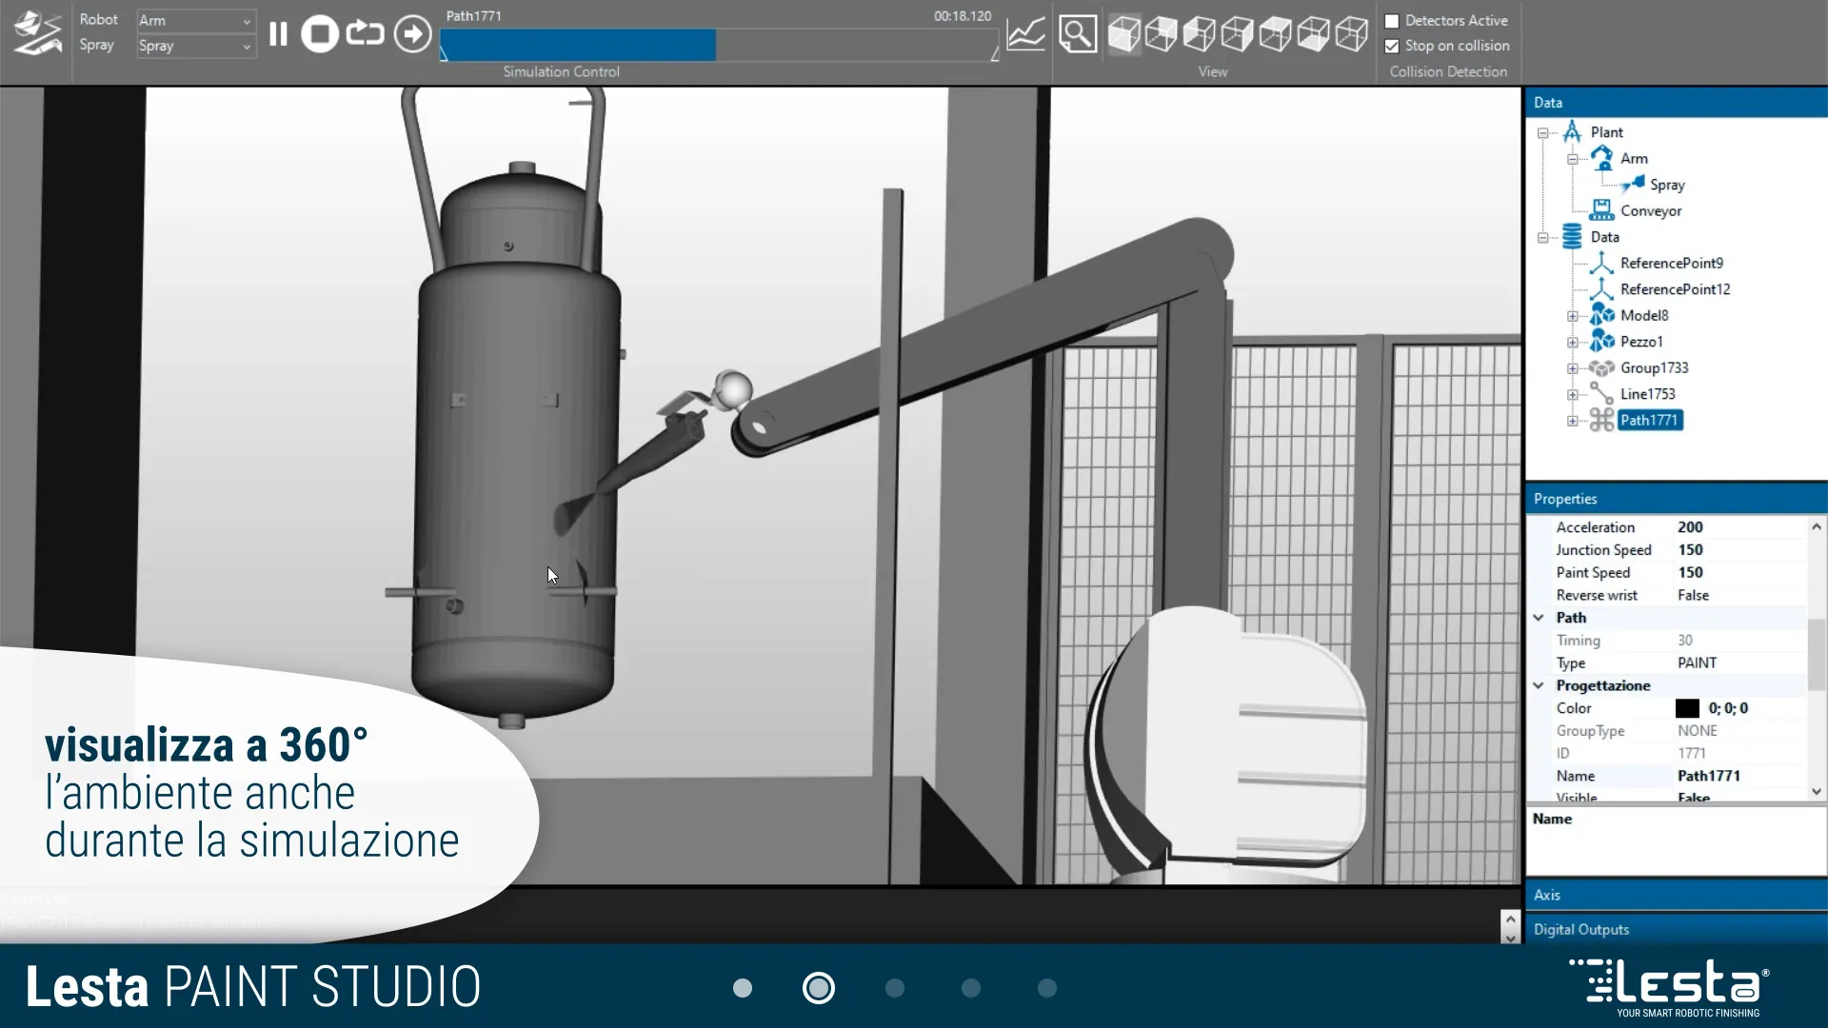Screen dimensions: 1828x1028
Task: Pause the running simulation
Action: pyautogui.click(x=278, y=34)
